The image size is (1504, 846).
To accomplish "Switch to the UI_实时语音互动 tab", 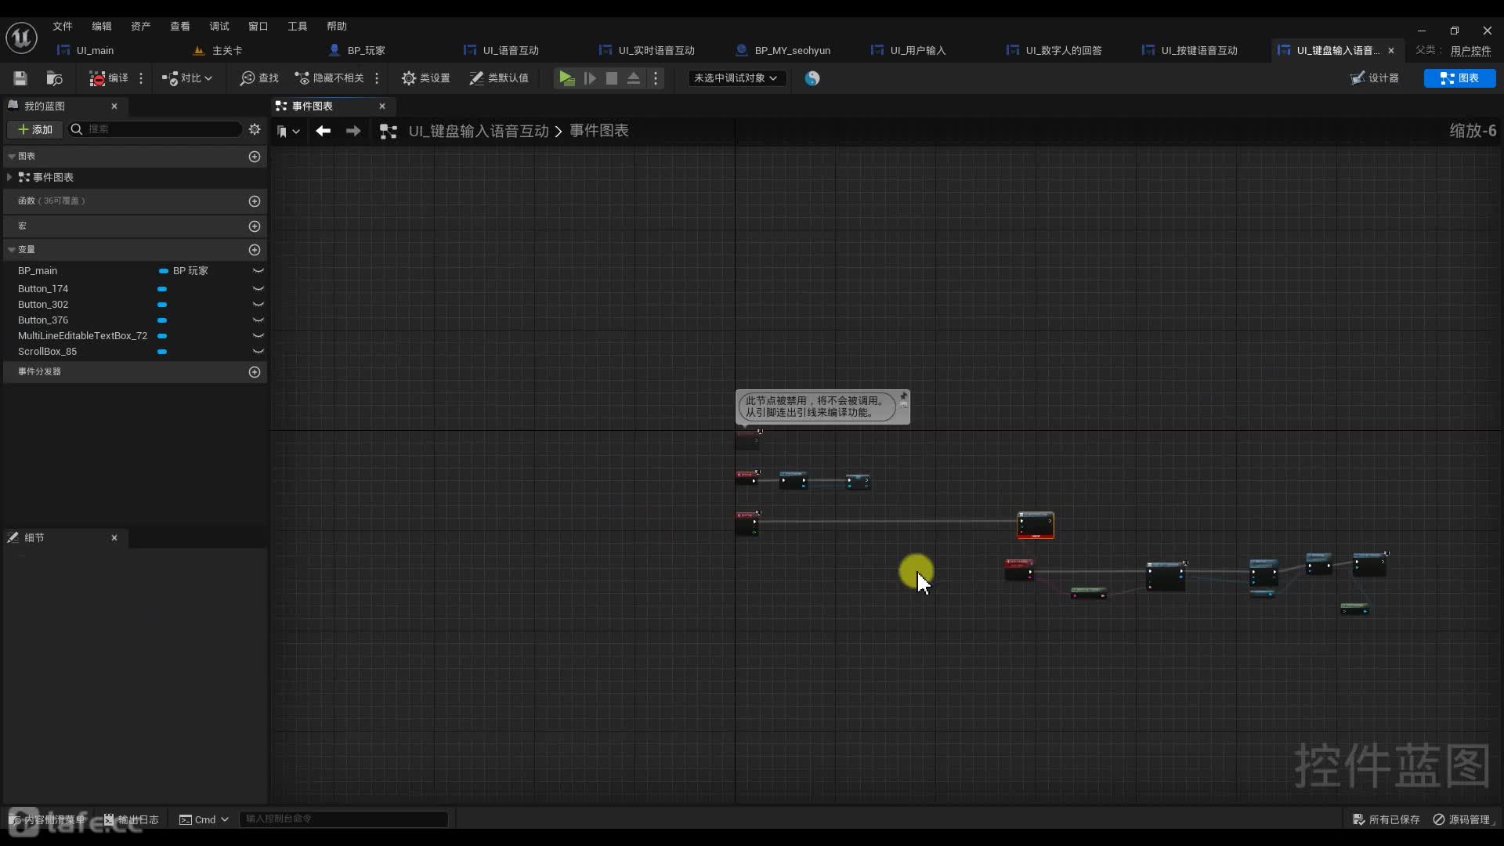I will [x=656, y=50].
